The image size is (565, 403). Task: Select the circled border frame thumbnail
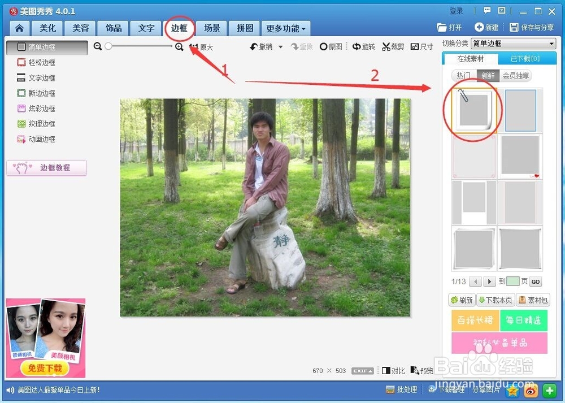pos(473,111)
